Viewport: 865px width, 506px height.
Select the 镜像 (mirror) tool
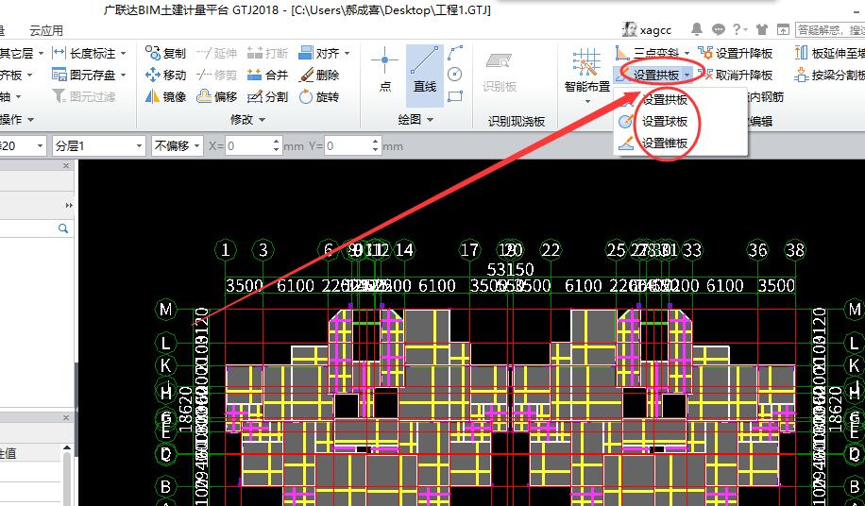[x=165, y=97]
